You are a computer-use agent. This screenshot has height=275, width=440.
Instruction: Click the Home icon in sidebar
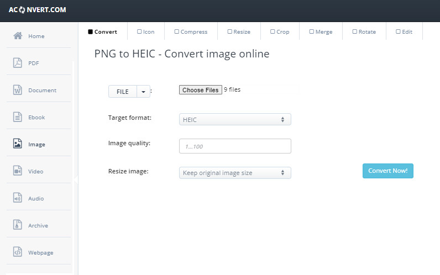coord(18,36)
